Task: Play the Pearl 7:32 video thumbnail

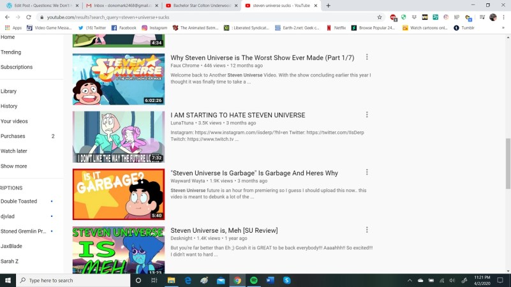Action: click(x=119, y=137)
